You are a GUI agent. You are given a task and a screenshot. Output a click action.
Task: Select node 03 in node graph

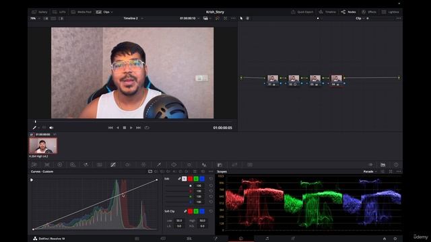(x=315, y=80)
